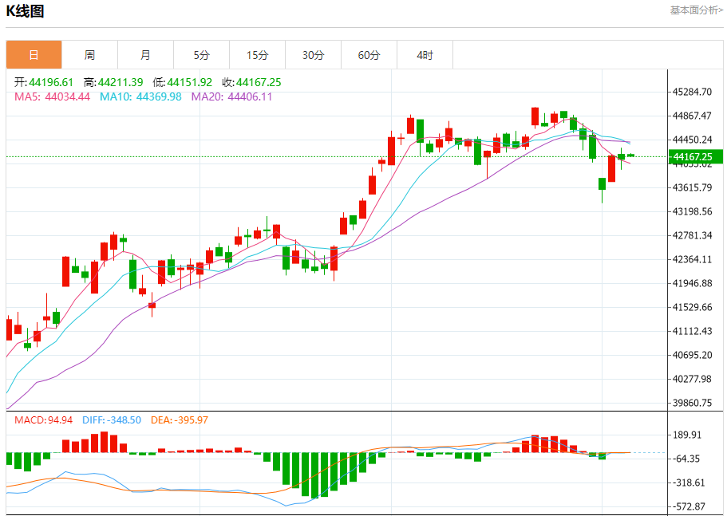Click the 41112.43 price axis label
The width and height of the screenshot is (727, 516).
tap(692, 331)
